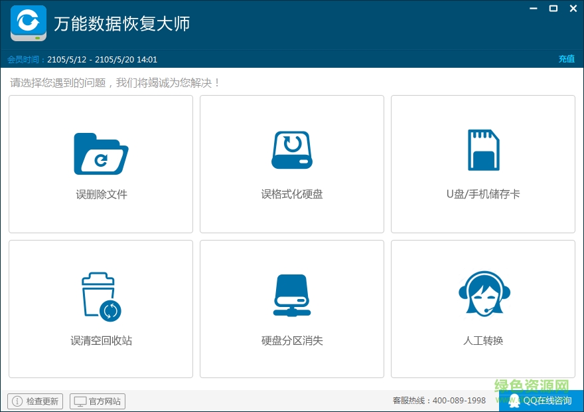Select the 硬盘分区消失 disk partition icon
Image resolution: width=584 pixels, height=412 pixels.
tap(292, 293)
